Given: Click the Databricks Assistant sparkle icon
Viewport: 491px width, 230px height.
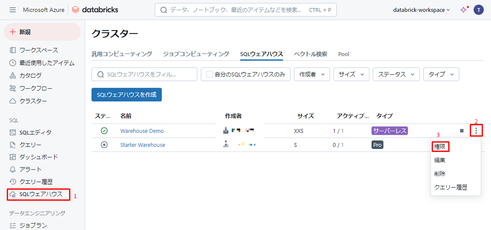Looking at the screenshot, I should 463,10.
